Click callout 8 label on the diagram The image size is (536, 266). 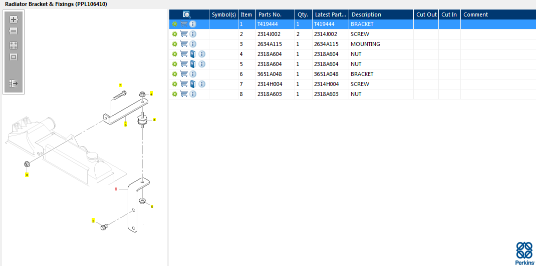[27, 175]
